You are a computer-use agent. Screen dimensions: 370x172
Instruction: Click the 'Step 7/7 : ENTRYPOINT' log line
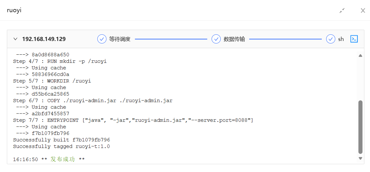click(x=133, y=120)
